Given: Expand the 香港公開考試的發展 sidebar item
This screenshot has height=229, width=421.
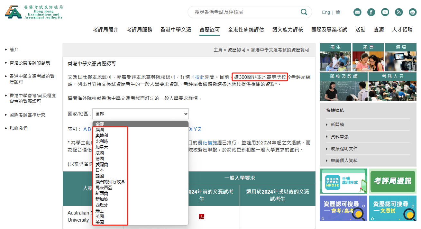Looking at the screenshot, I should pyautogui.click(x=30, y=63).
